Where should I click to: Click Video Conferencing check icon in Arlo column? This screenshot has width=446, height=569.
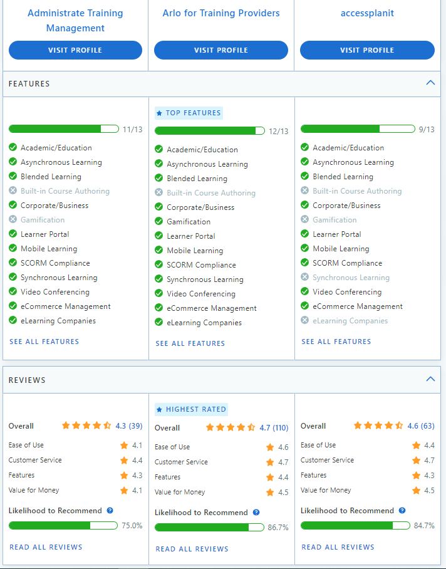tap(159, 293)
